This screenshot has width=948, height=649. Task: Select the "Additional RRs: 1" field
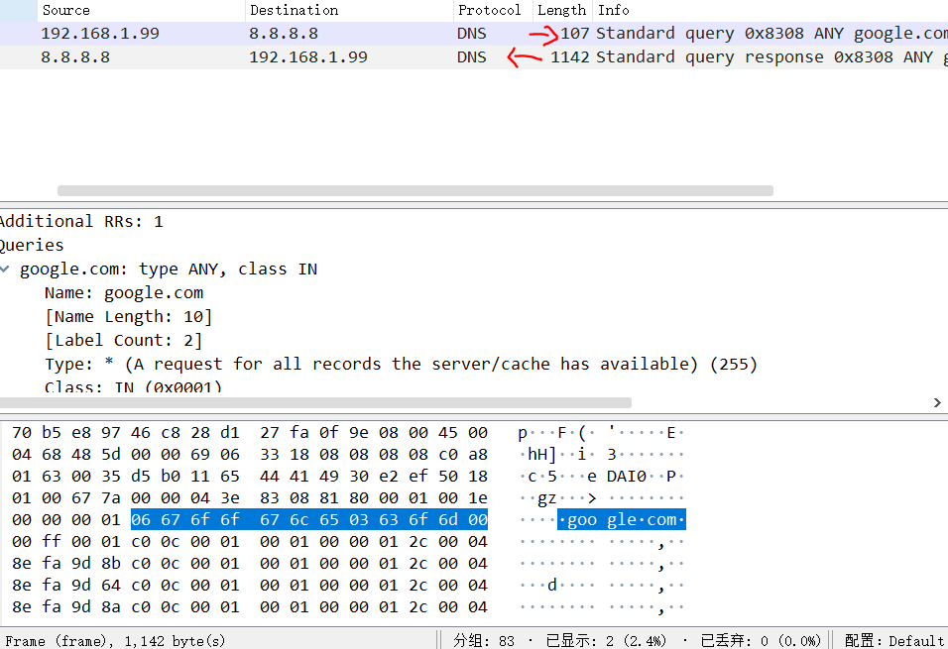[81, 221]
